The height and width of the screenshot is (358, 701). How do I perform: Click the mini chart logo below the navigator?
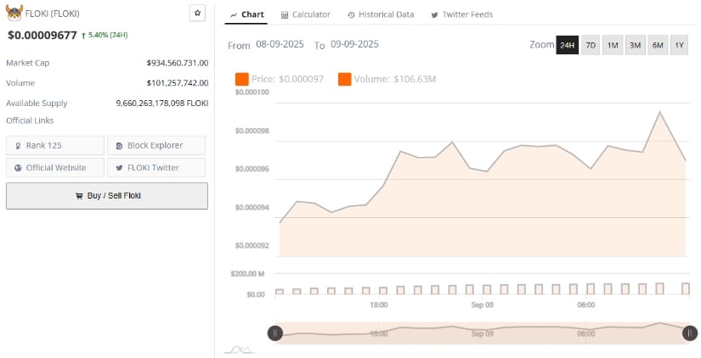[240, 350]
